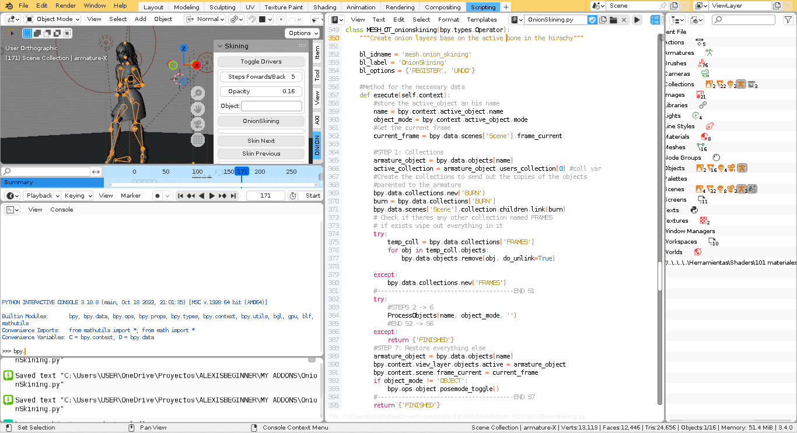Toggle camera view gizmo icon
Screen dimensions: 797x433
click(198, 124)
